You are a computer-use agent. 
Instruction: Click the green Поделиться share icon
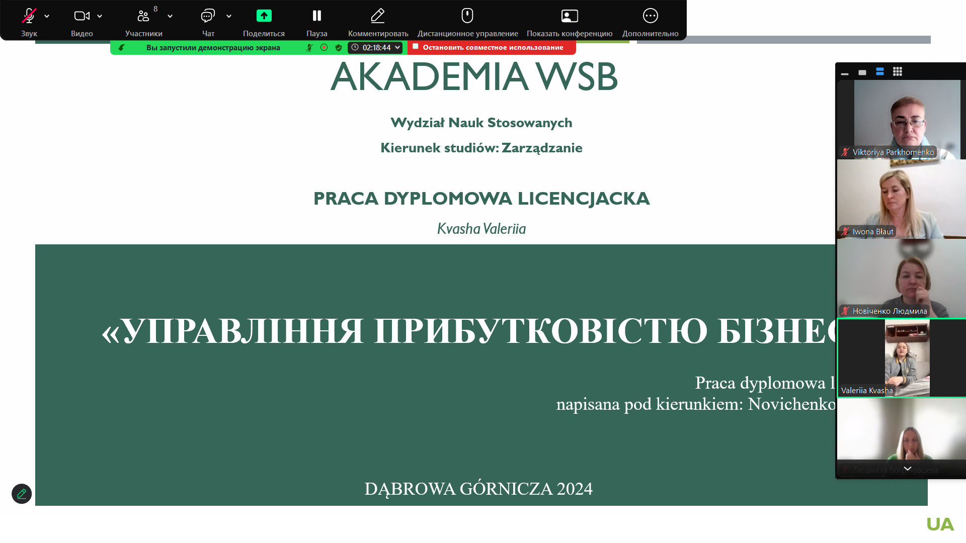click(264, 16)
